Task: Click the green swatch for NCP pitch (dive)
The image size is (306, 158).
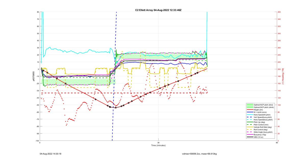Action: pyautogui.click(x=250, y=105)
